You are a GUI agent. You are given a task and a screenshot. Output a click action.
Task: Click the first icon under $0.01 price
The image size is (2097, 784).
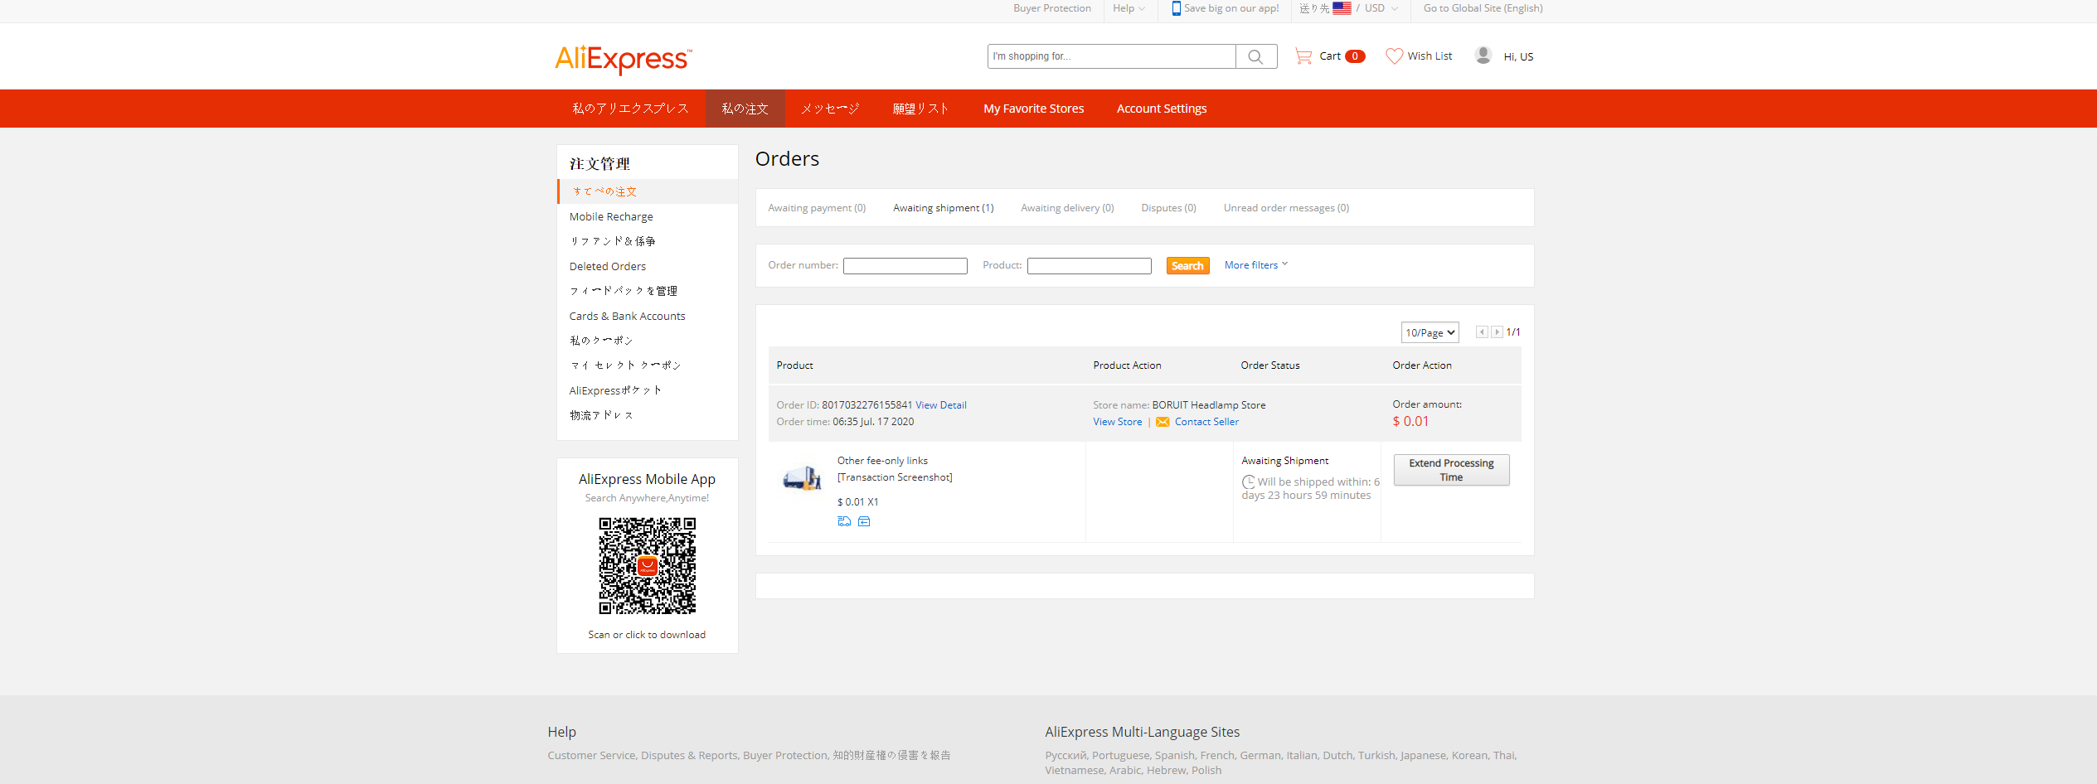[844, 521]
